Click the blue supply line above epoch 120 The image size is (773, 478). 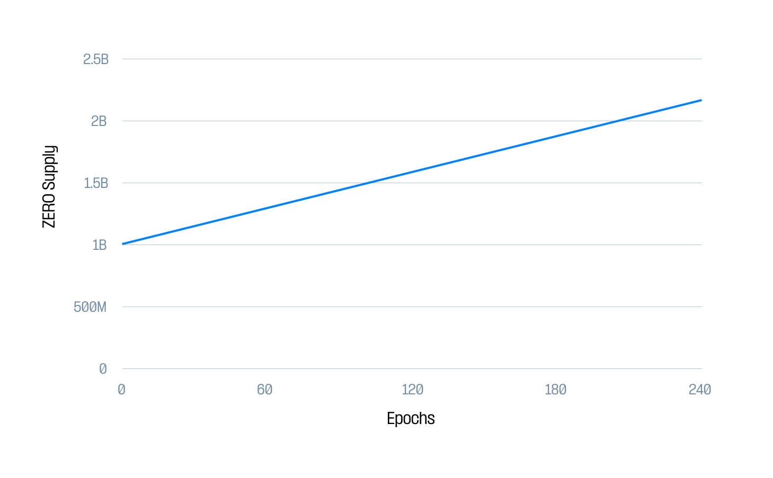[412, 172]
